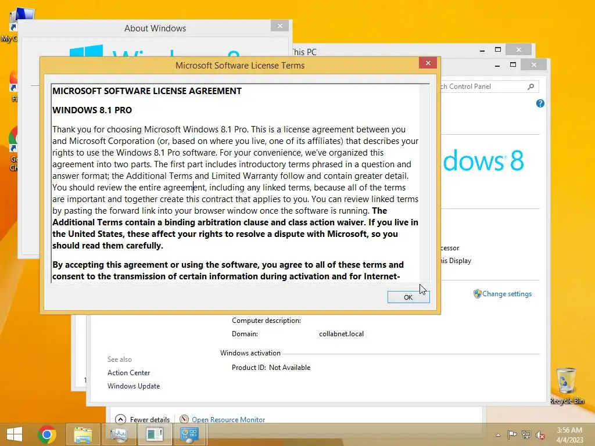595x446 pixels.
Task: Open the Action Center flag tray icon
Action: (x=512, y=434)
